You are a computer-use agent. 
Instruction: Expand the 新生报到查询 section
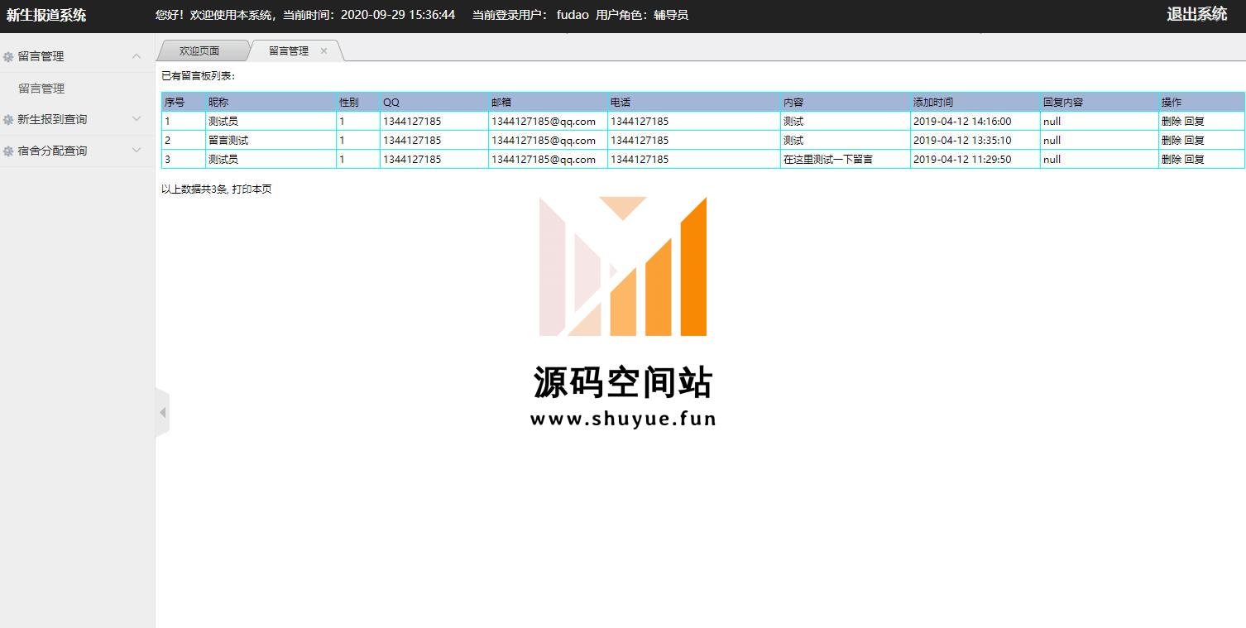coord(137,119)
